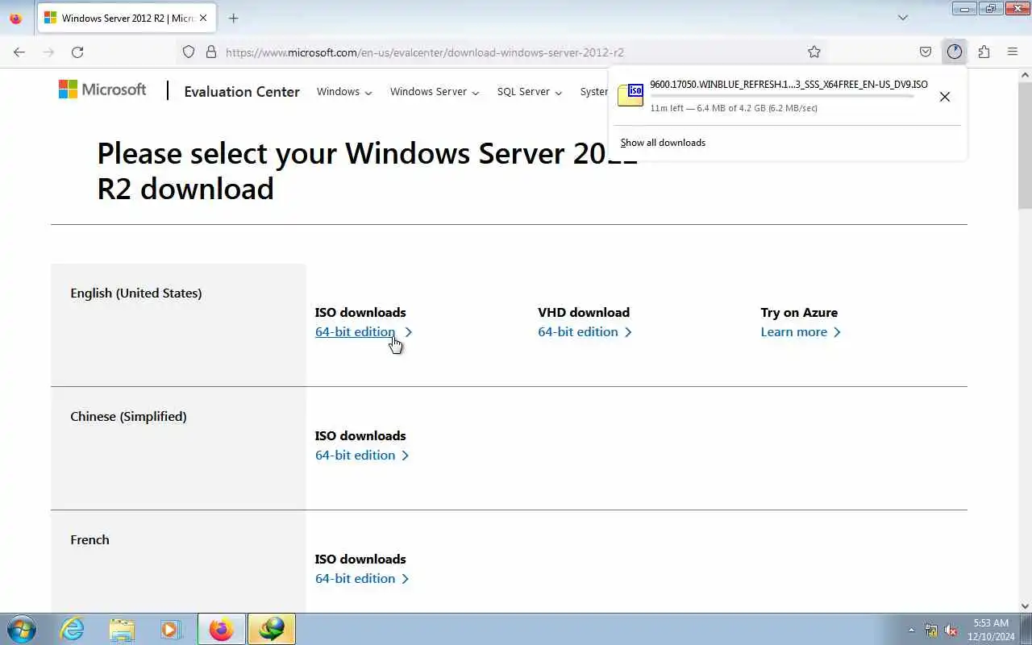
Task: Click the ISO file icon in downloads panel
Action: 630,95
